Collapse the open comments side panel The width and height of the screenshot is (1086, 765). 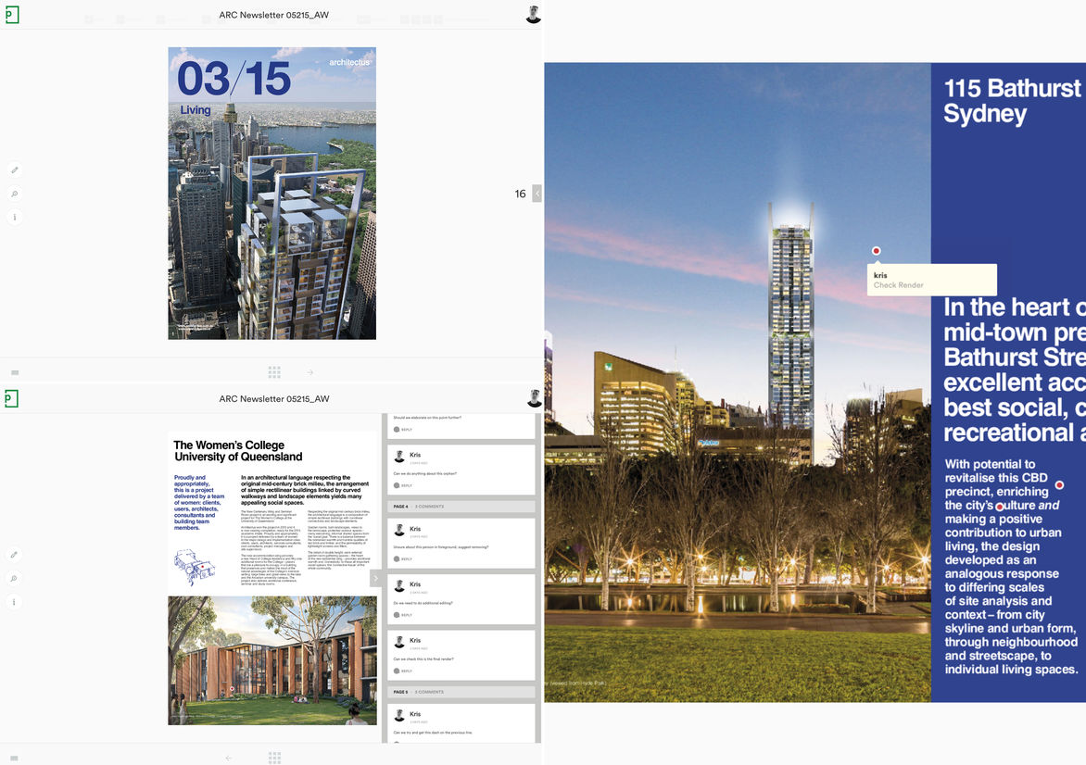click(375, 579)
